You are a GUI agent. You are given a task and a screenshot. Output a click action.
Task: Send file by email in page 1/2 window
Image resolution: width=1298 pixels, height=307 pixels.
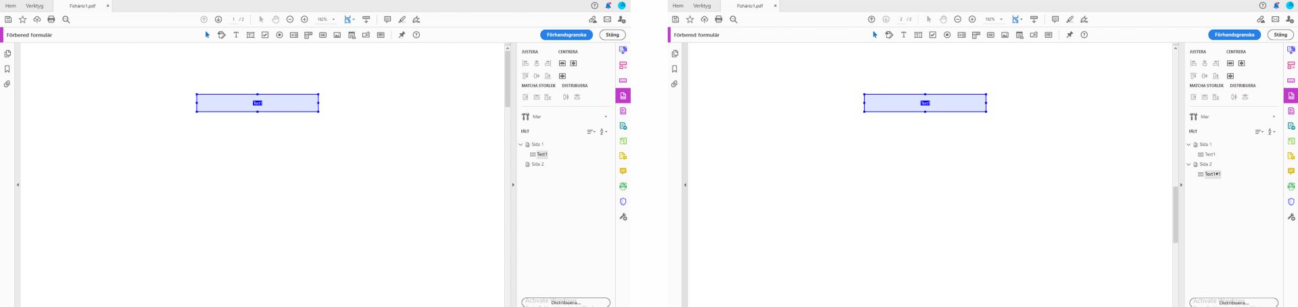607,20
